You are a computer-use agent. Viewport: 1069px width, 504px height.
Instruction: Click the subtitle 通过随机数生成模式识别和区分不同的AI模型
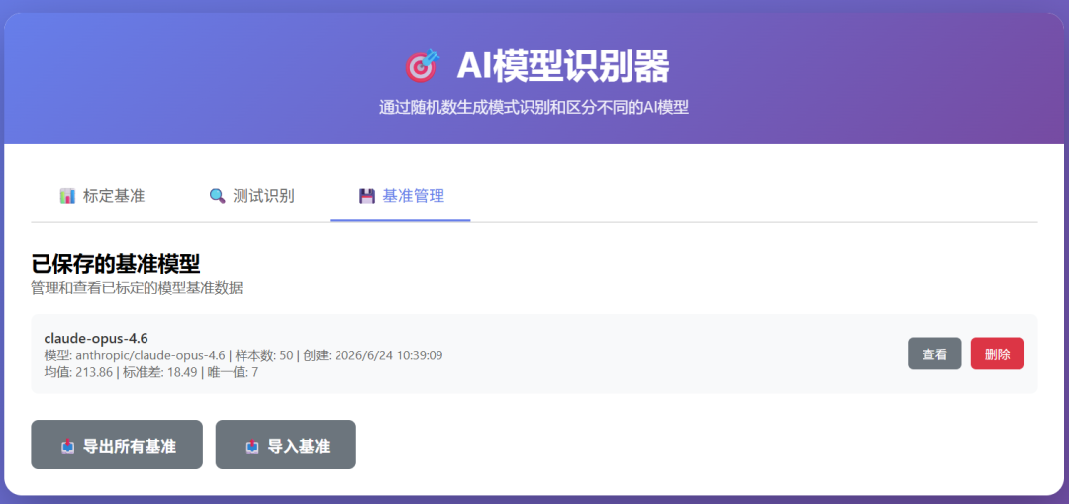(534, 108)
